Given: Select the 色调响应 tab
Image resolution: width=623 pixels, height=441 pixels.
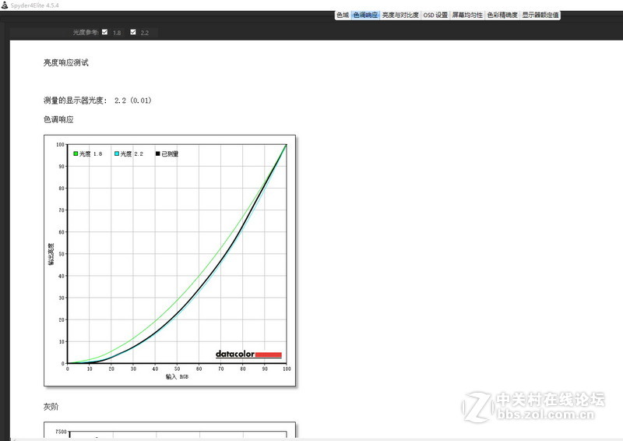Looking at the screenshot, I should pyautogui.click(x=365, y=15).
